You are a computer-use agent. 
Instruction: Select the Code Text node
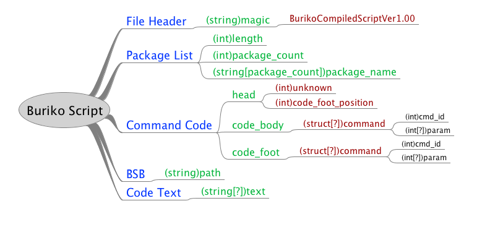(153, 192)
